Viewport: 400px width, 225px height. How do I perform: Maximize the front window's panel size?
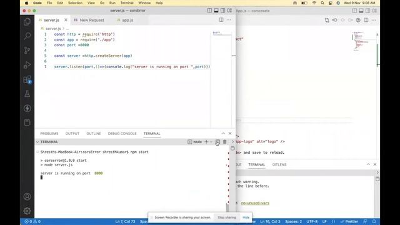click(223, 133)
